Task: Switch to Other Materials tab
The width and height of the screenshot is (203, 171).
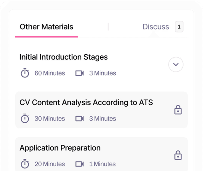Action: point(47,27)
